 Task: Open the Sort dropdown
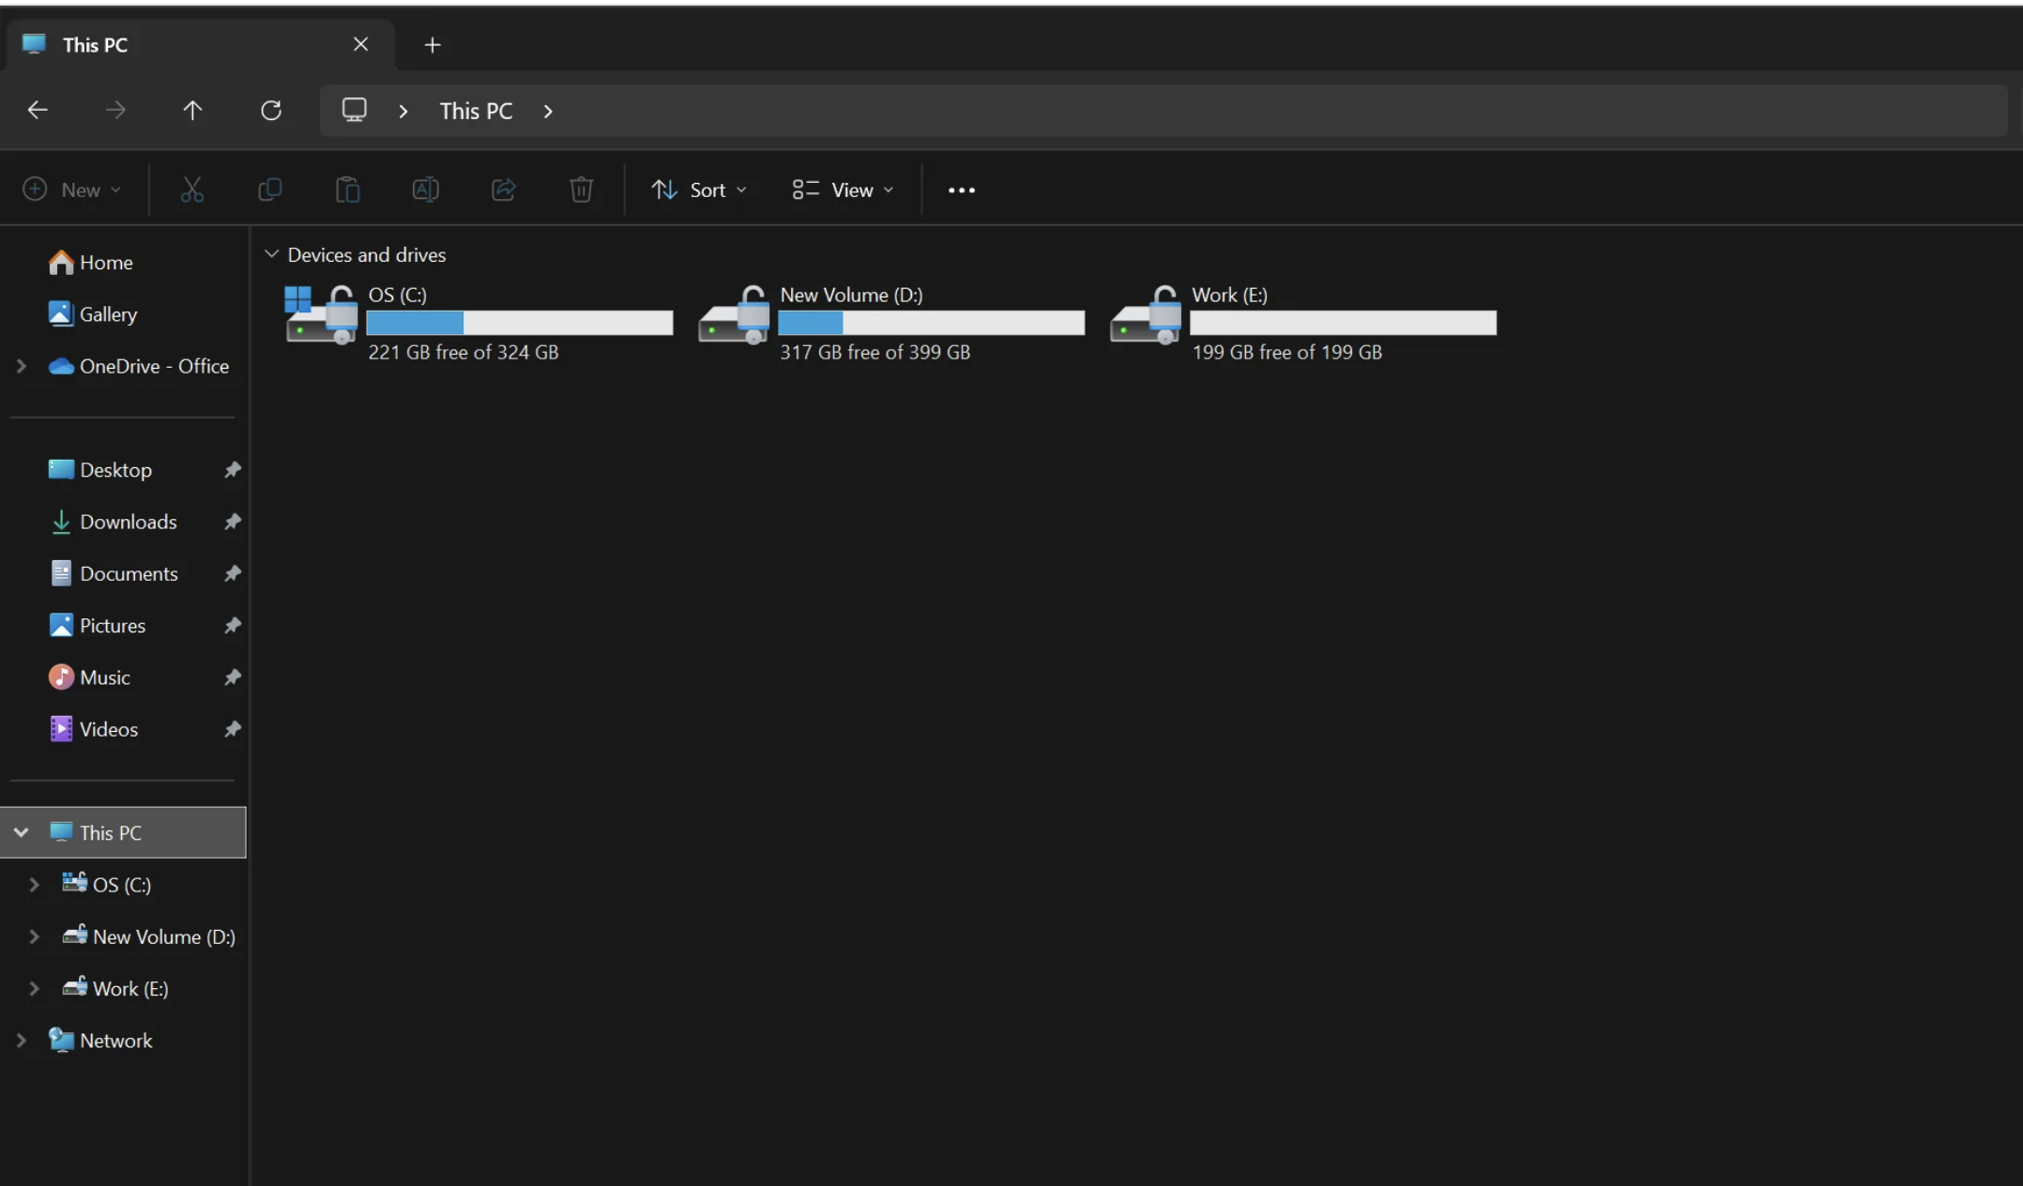[699, 190]
